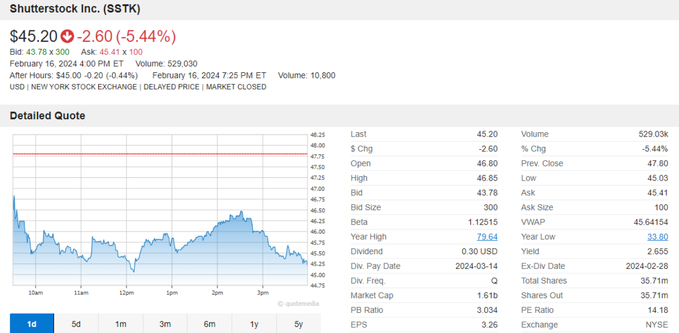The width and height of the screenshot is (679, 333).
Task: Switch to the 5d chart tab
Action: coord(76,324)
